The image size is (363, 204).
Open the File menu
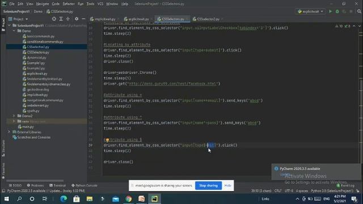[x=12, y=4]
